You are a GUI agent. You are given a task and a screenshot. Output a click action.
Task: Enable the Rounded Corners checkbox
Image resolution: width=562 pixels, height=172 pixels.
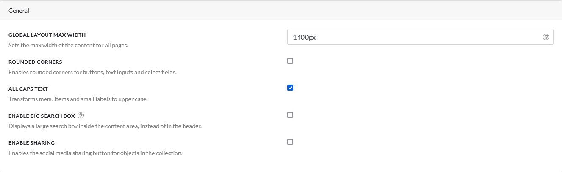290,61
